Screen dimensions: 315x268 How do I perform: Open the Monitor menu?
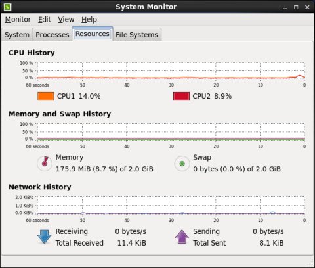[x=18, y=20]
